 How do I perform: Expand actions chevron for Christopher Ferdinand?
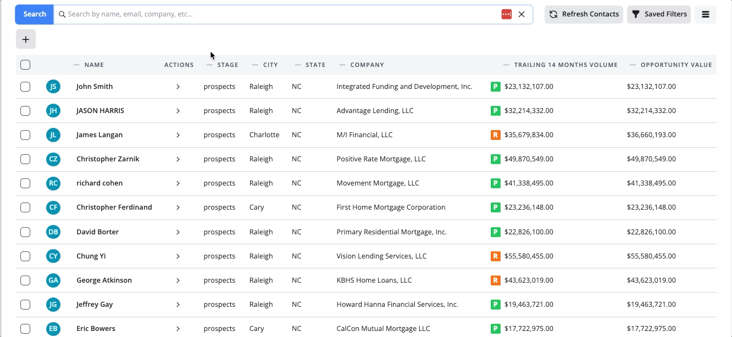click(x=178, y=207)
